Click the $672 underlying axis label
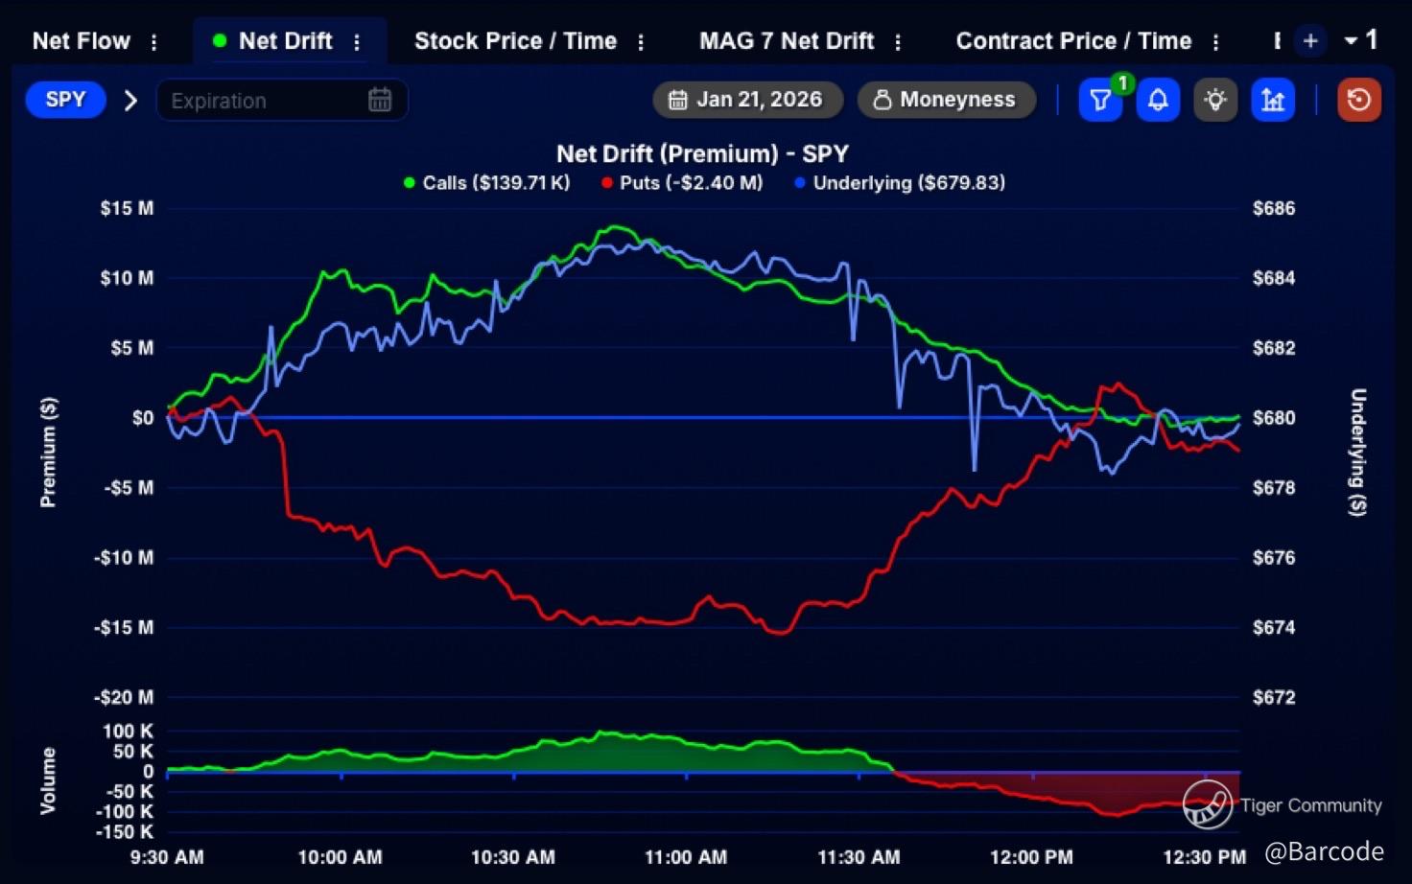This screenshot has height=884, width=1412. (1274, 697)
